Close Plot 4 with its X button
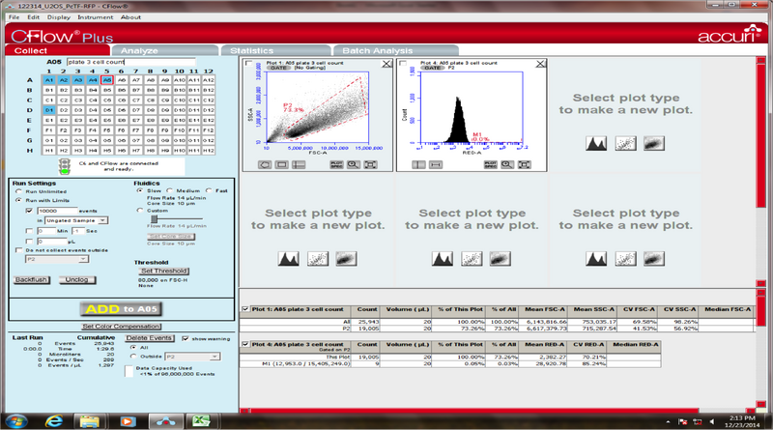Viewport: 773px width, 430px height. [541, 64]
